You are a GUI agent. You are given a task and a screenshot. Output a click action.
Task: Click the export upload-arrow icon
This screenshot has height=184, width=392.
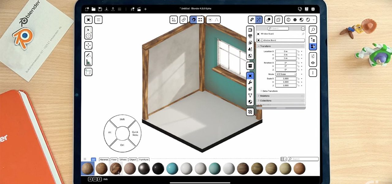(113, 9)
